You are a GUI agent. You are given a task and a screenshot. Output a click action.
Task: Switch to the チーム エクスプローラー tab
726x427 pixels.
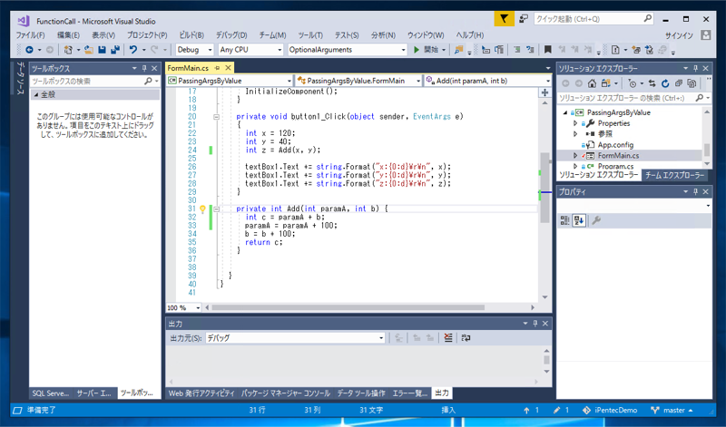point(675,175)
